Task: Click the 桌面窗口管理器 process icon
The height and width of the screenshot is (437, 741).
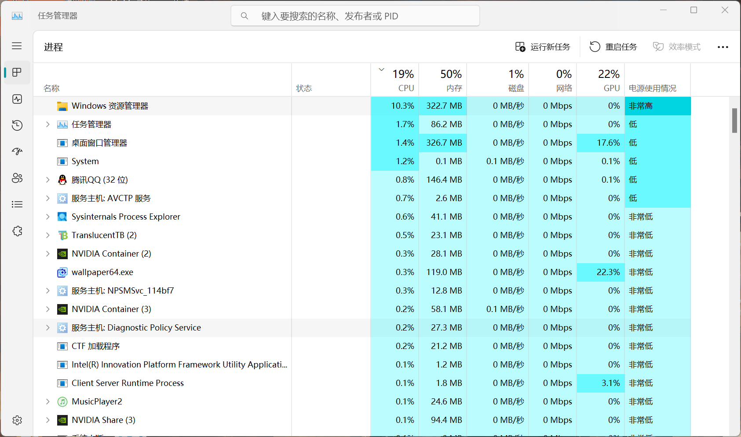Action: [x=62, y=143]
